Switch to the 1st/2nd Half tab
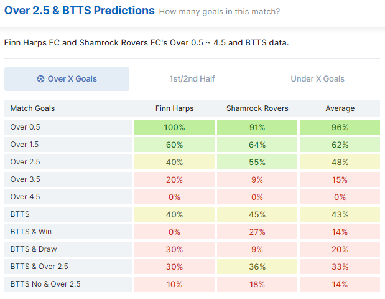385x299 pixels. (192, 79)
